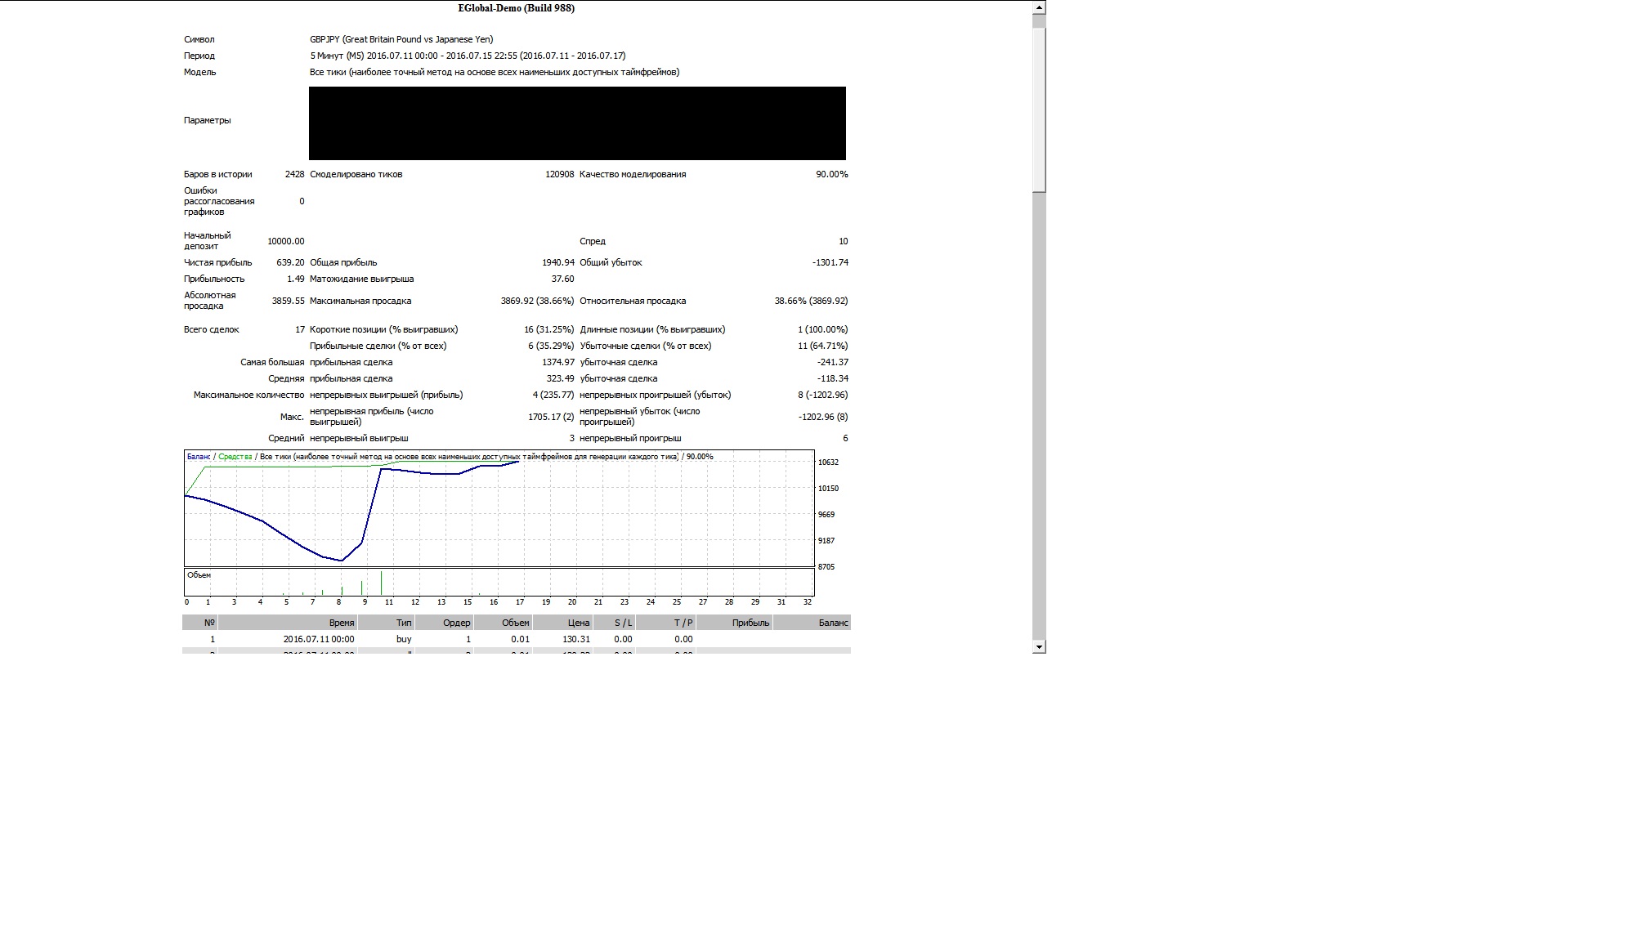Click gross profit value 1940.94

point(558,262)
